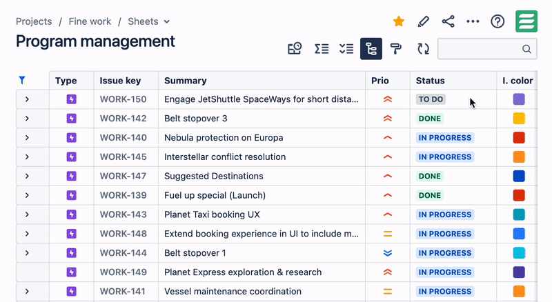Click the pencil edit icon
Viewport: 552px width, 302px height.
point(424,21)
